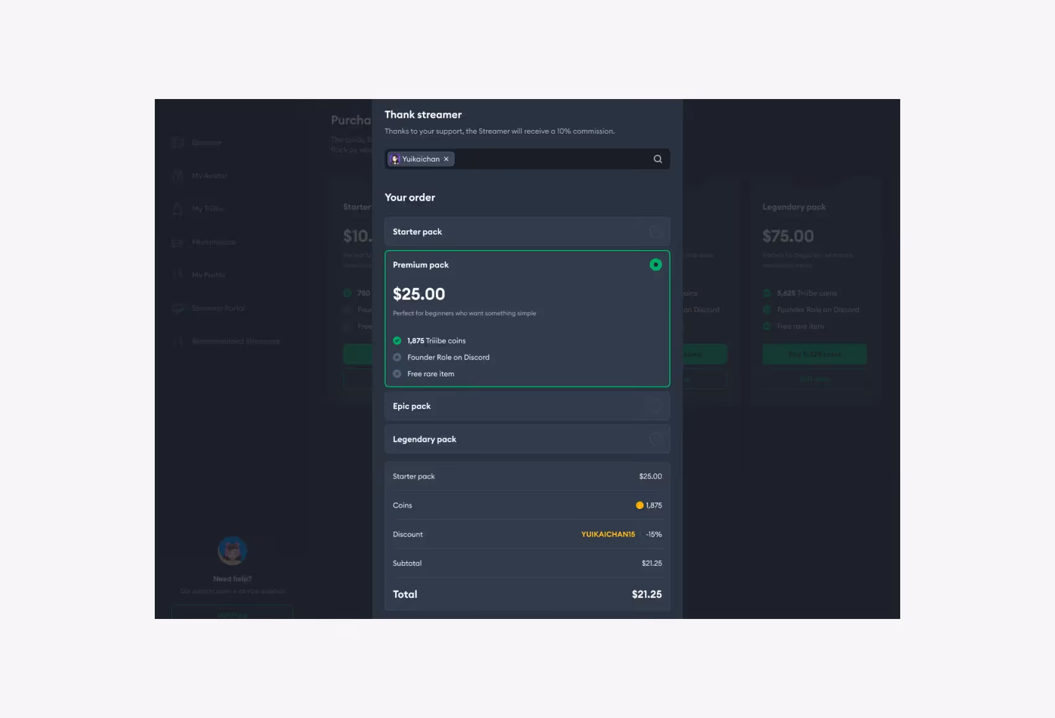Image resolution: width=1055 pixels, height=718 pixels.
Task: Click the outlined button below Legendary buy button
Action: [814, 379]
